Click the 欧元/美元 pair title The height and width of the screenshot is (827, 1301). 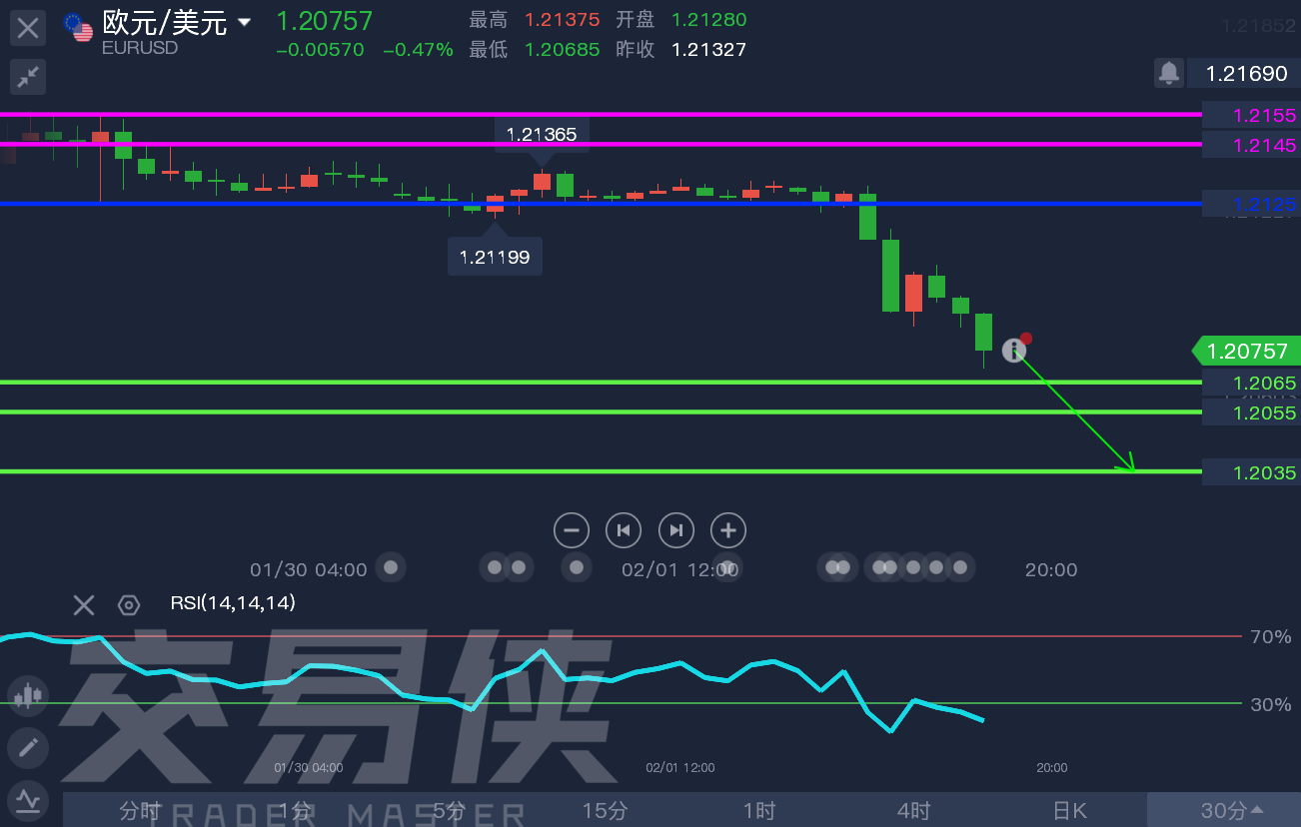click(x=165, y=22)
